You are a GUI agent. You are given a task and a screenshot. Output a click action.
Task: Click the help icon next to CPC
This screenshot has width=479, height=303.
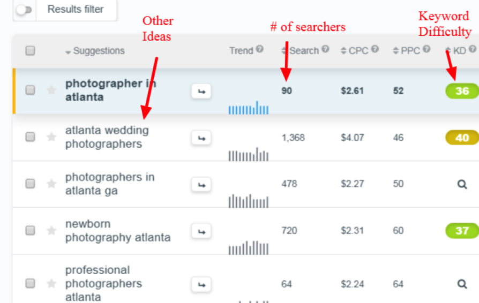click(x=375, y=49)
